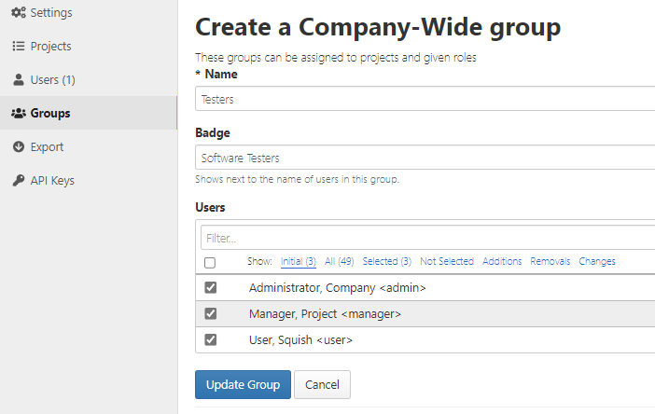The height and width of the screenshot is (414, 655).
Task: Click the Groups people icon
Action: pyautogui.click(x=19, y=113)
